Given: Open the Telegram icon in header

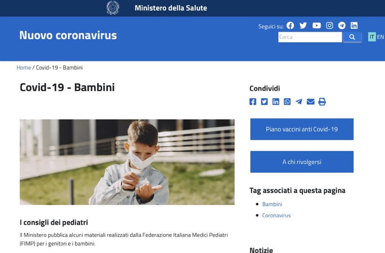Looking at the screenshot, I should (x=342, y=26).
